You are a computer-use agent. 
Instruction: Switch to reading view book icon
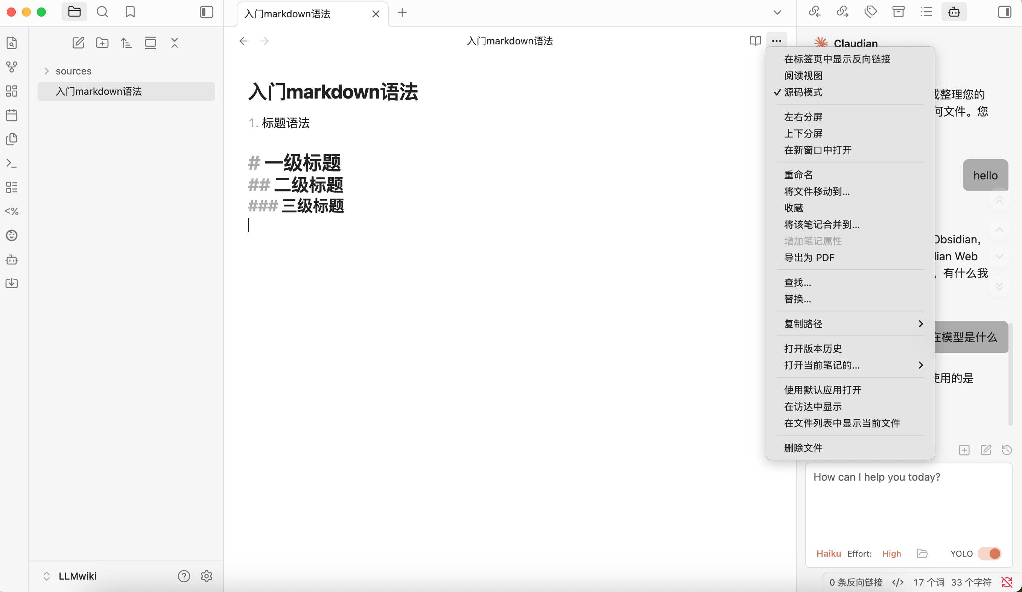[x=755, y=41]
